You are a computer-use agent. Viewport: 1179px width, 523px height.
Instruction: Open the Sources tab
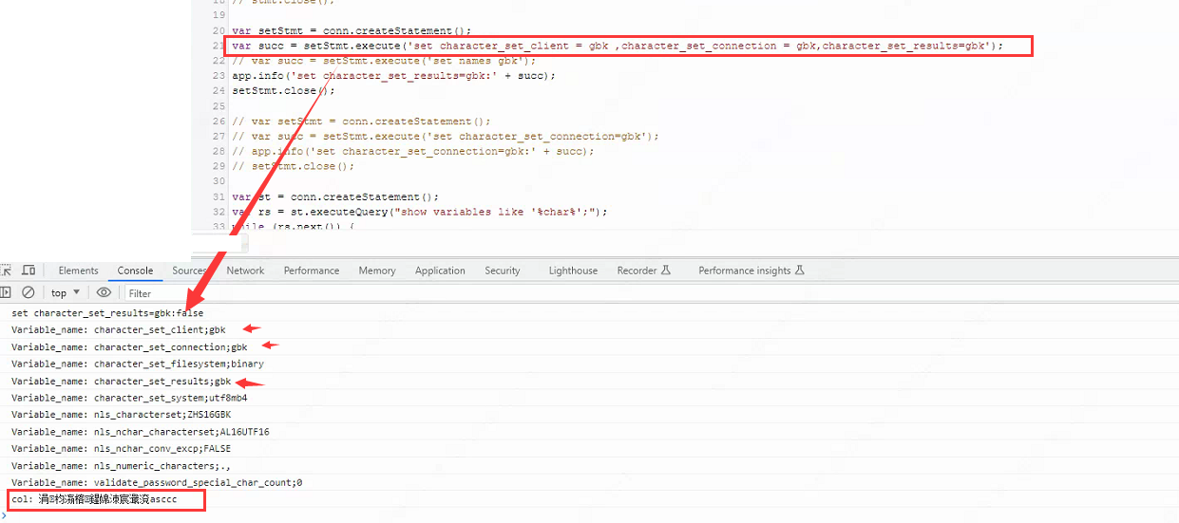point(190,271)
